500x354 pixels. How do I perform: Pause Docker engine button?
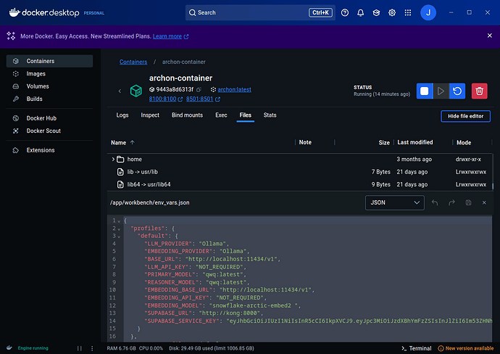coord(80,348)
